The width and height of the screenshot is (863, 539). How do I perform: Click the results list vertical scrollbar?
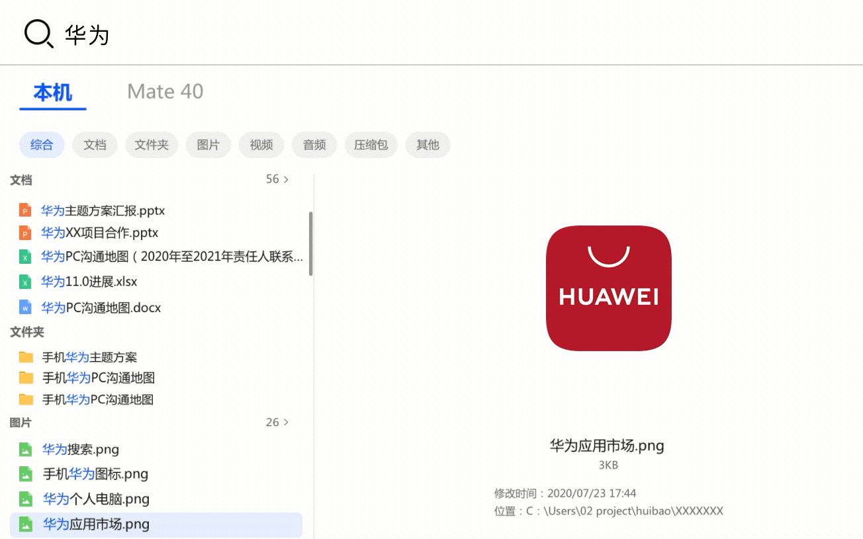pos(310,243)
